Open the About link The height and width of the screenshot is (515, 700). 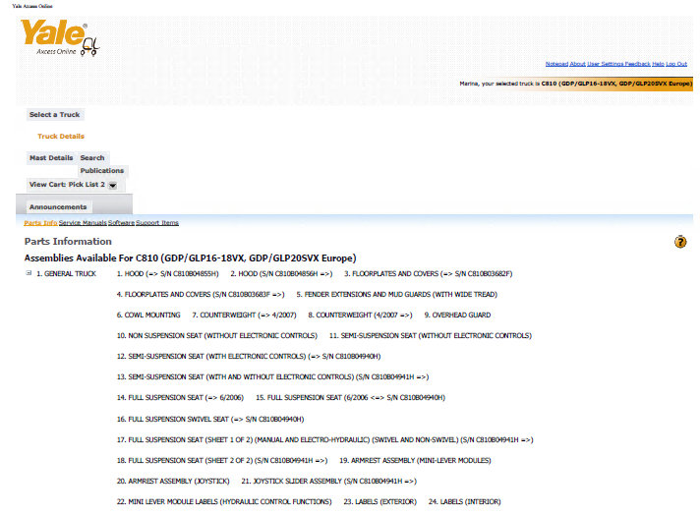(x=578, y=64)
